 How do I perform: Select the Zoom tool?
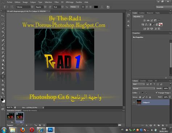[3, 93]
